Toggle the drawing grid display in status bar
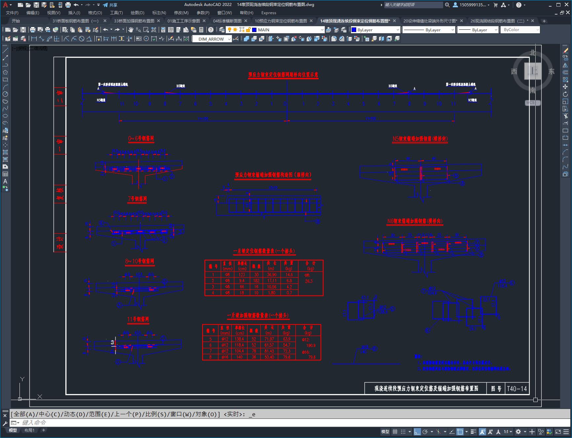The height and width of the screenshot is (438, 572). [x=395, y=431]
